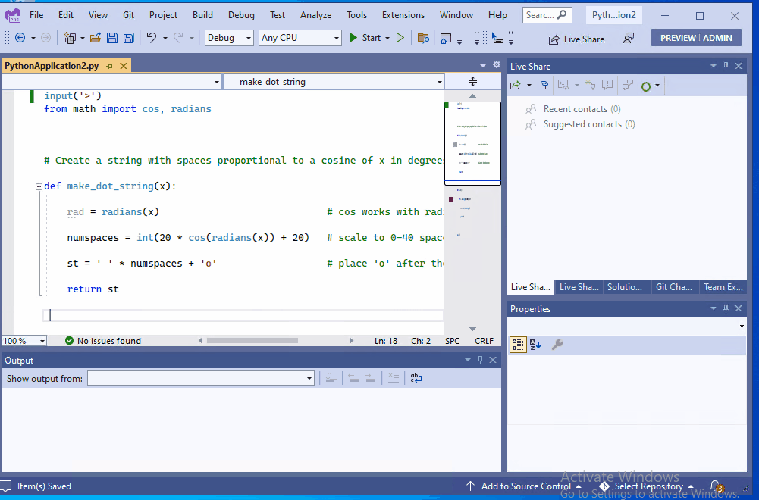The width and height of the screenshot is (759, 500).
Task: Start without debugging using the outline play icon
Action: [x=400, y=38]
